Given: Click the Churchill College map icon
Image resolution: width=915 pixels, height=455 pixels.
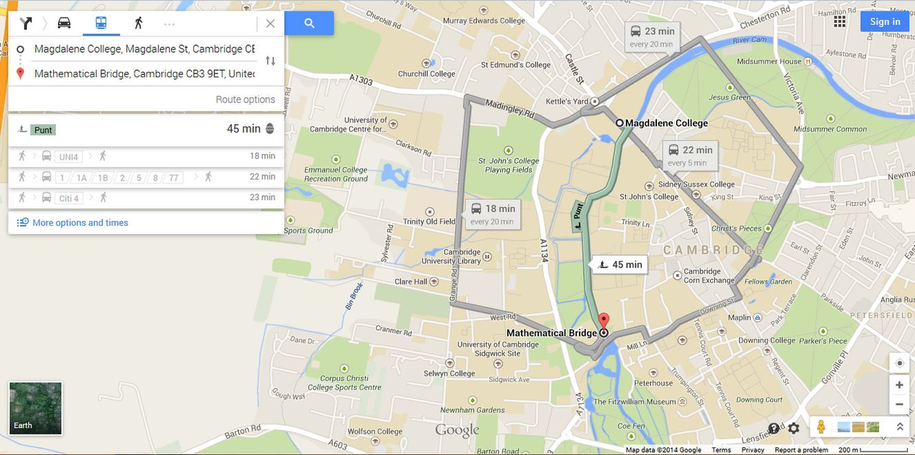Looking at the screenshot, I should [427, 63].
